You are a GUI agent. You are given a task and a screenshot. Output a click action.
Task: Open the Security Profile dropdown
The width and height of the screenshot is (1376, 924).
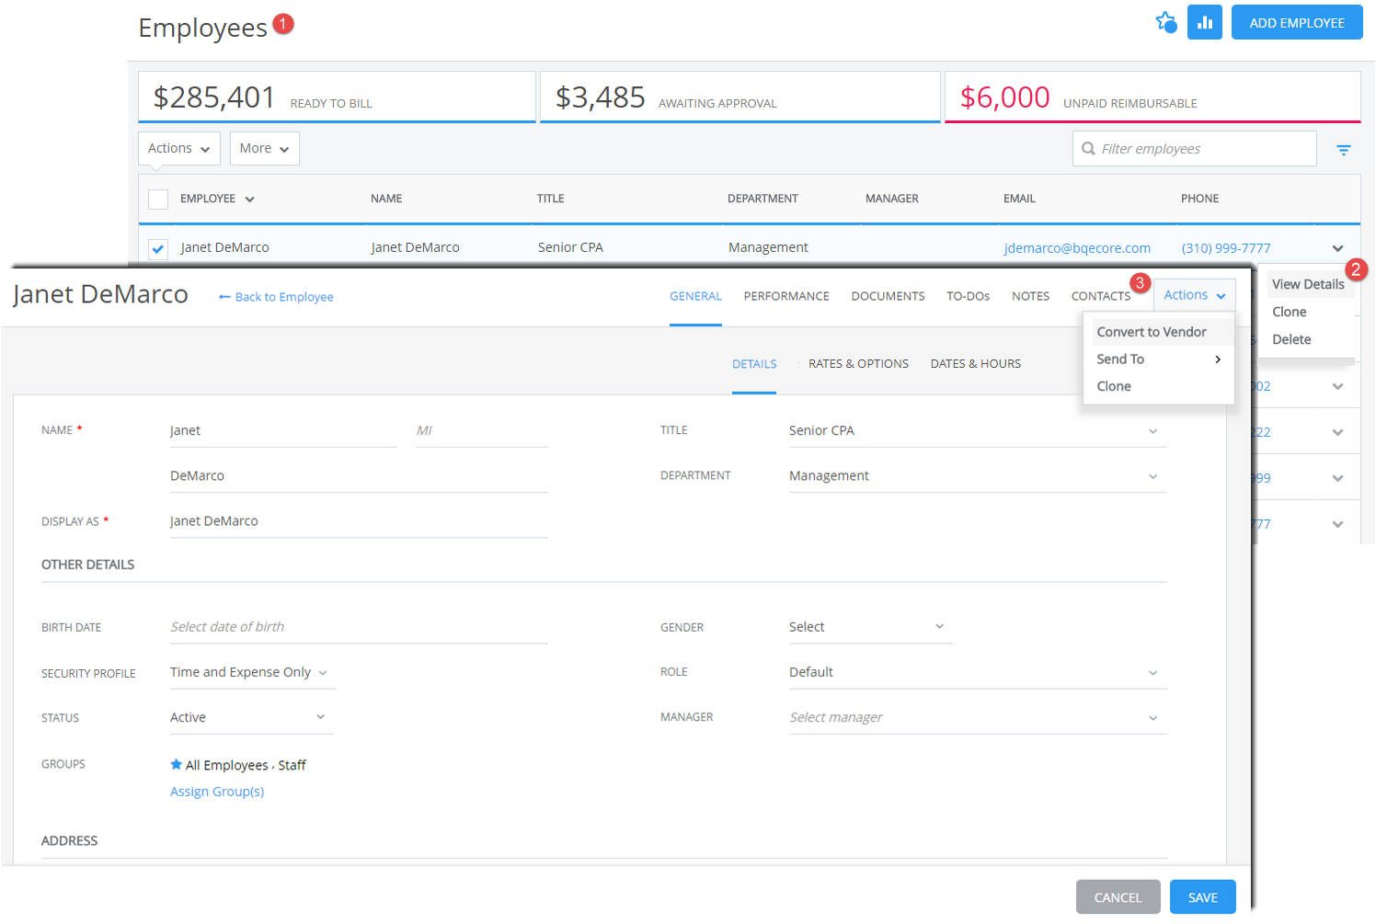point(252,672)
